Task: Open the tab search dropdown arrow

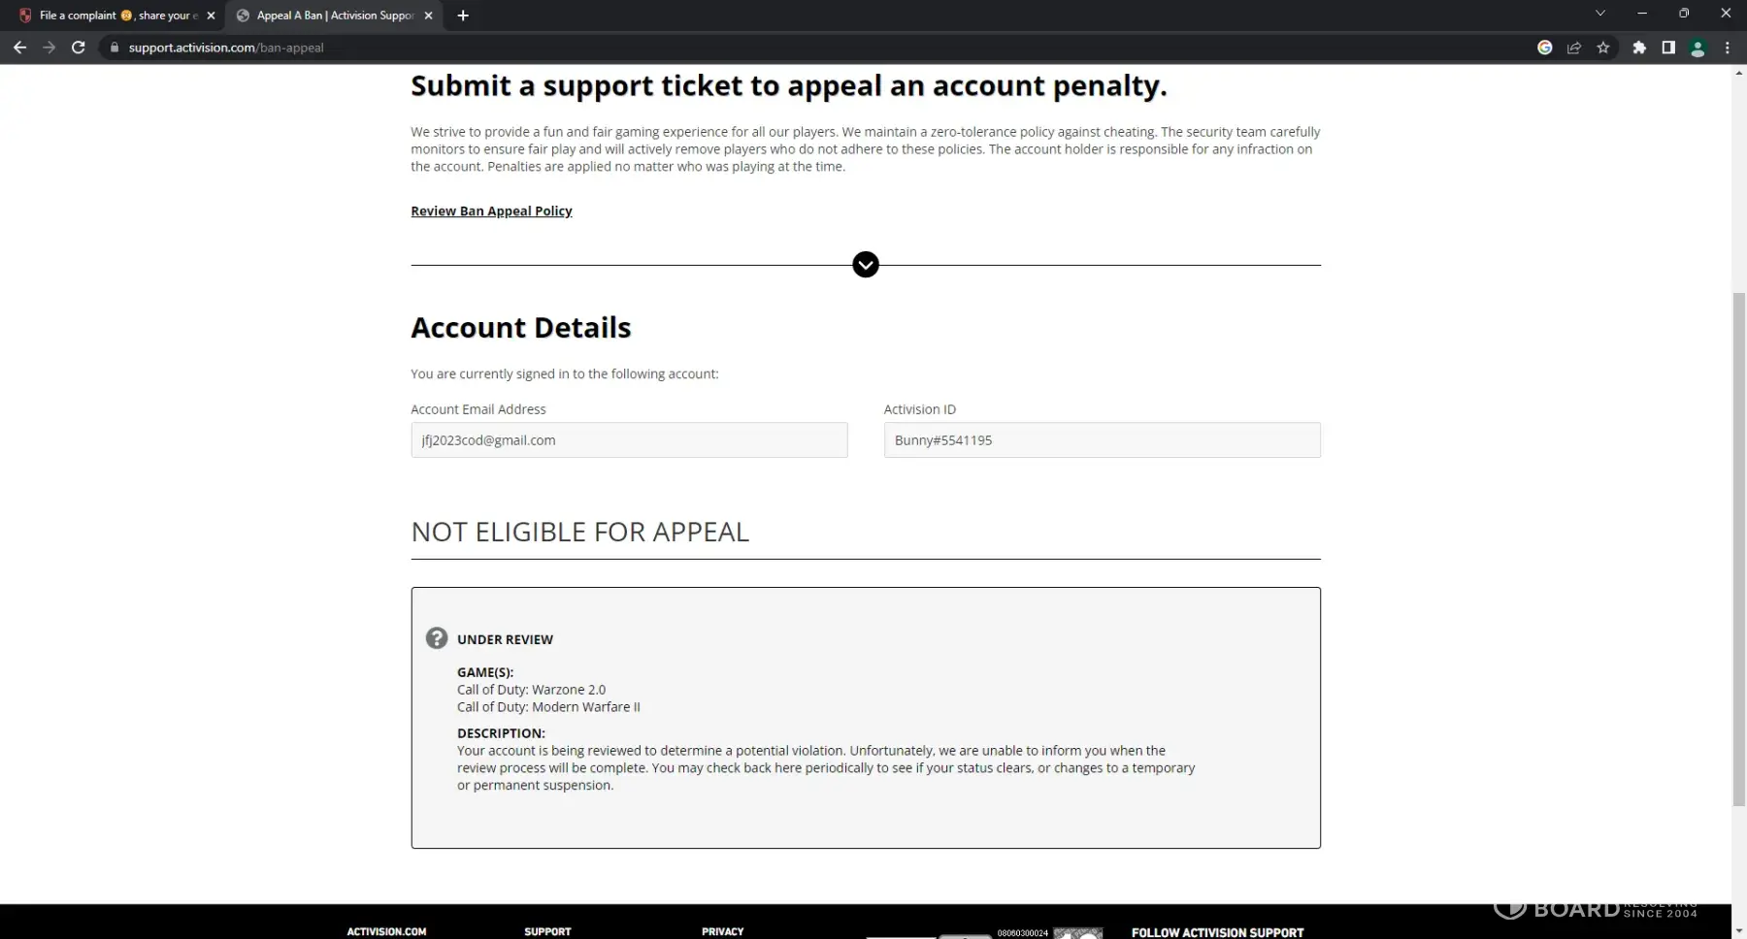Action: 1600,14
